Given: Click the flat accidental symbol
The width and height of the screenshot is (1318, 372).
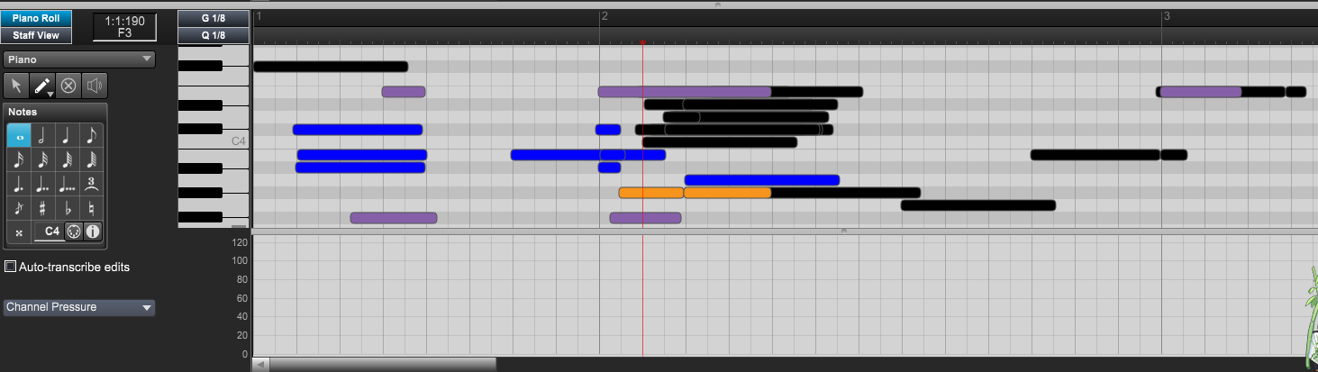Looking at the screenshot, I should pos(68,209).
